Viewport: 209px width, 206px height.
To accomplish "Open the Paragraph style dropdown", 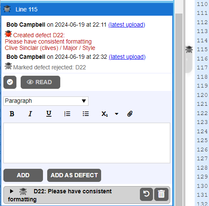I will click(46, 101).
